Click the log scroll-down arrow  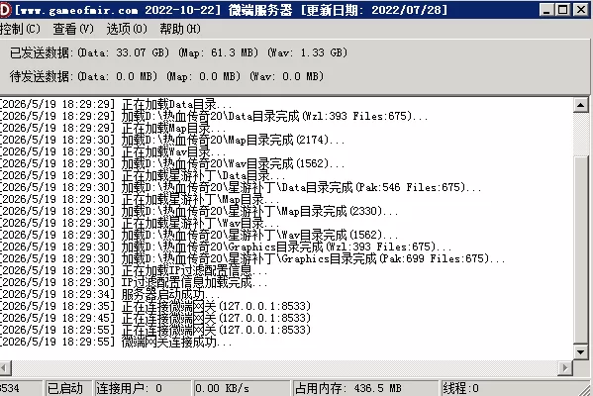[x=580, y=352]
